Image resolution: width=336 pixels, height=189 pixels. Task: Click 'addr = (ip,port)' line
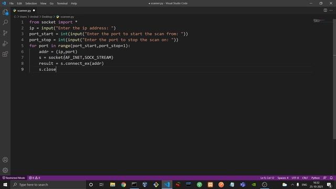58,51
